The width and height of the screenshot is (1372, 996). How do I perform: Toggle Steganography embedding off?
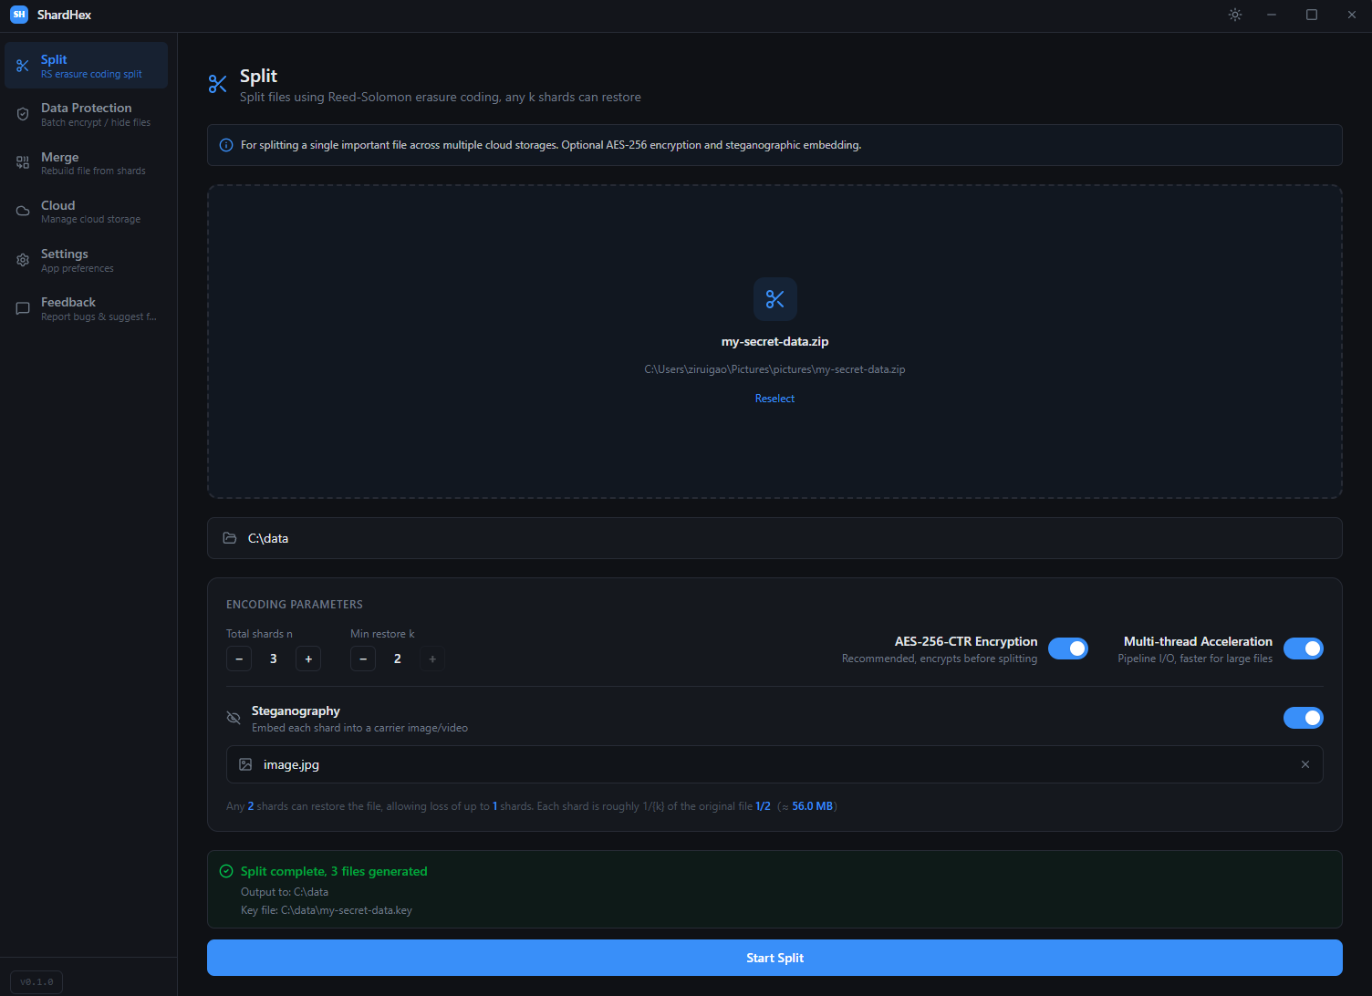coord(1304,718)
